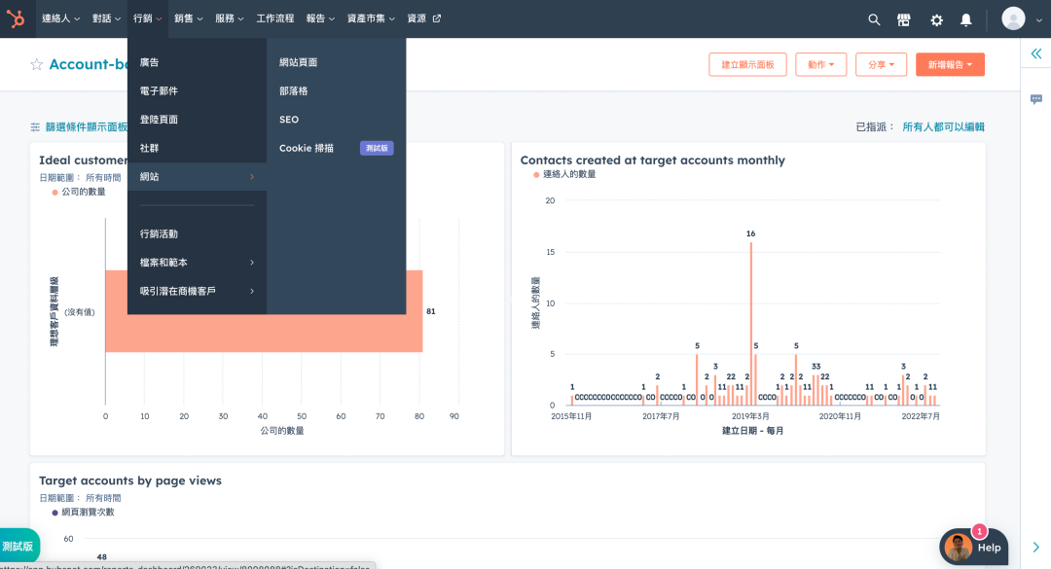Toggle the 公司的數量 legend series

click(79, 192)
